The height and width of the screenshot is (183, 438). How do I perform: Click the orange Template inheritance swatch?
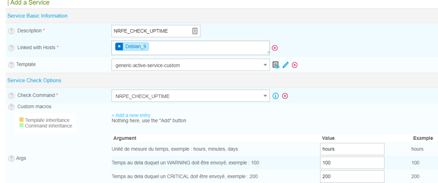pos(21,120)
